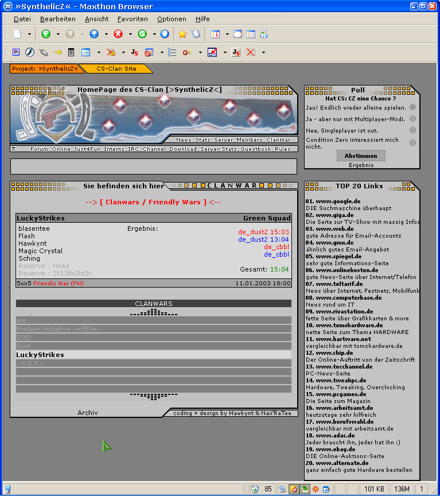Open the Members link in site navigation
The height and width of the screenshot is (496, 440).
(250, 140)
